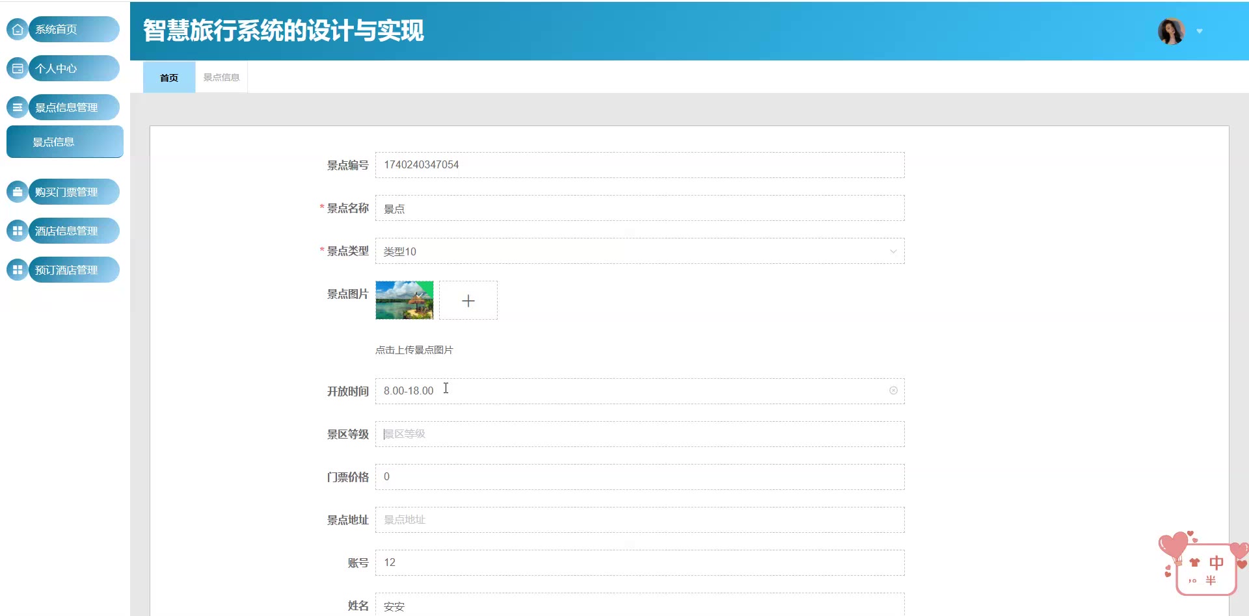Screen dimensions: 1249x616
Task: Click the calendar icon beside 个人中心
Action: 18,68
